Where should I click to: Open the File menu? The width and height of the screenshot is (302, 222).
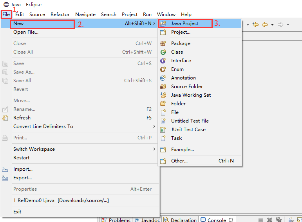pyautogui.click(x=6, y=14)
